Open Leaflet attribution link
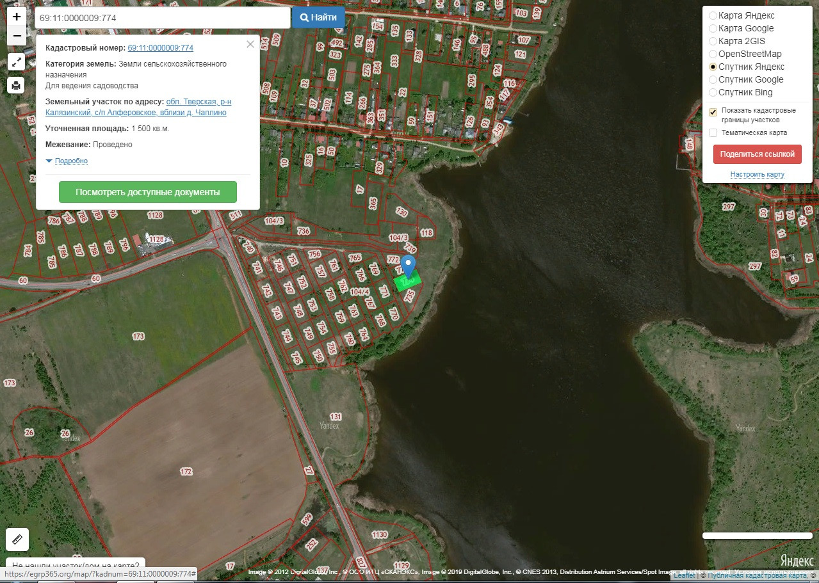Viewport: 819px width, 583px height. 684,575
